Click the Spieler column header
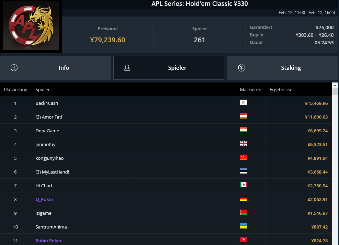 [x=43, y=90]
